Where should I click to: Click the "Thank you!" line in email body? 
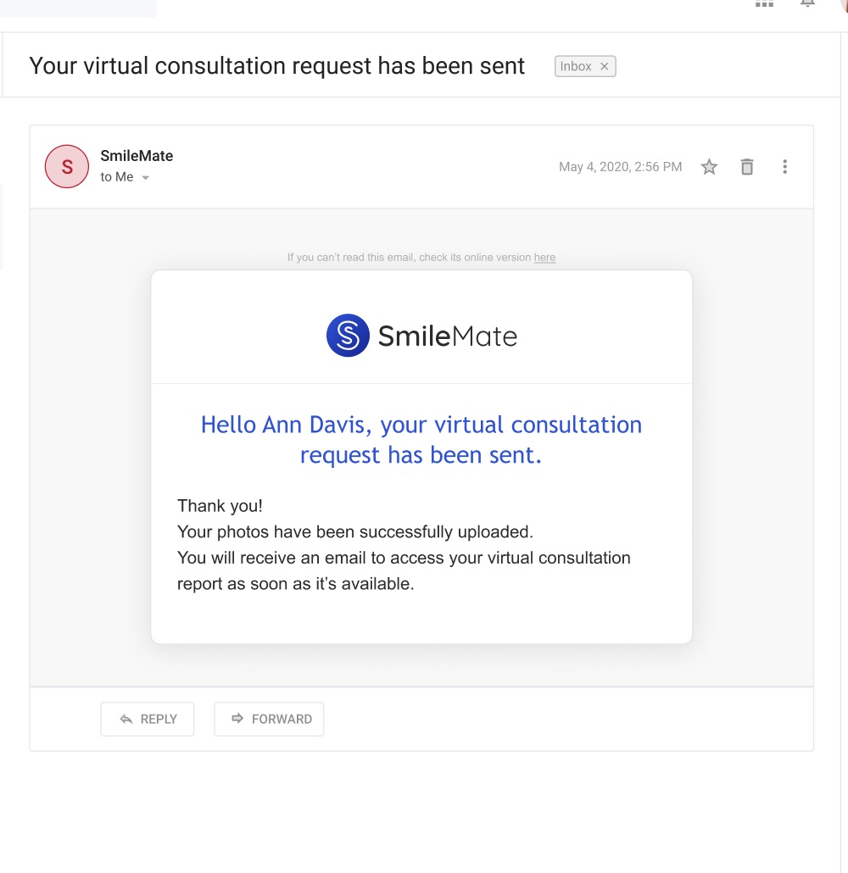(220, 506)
